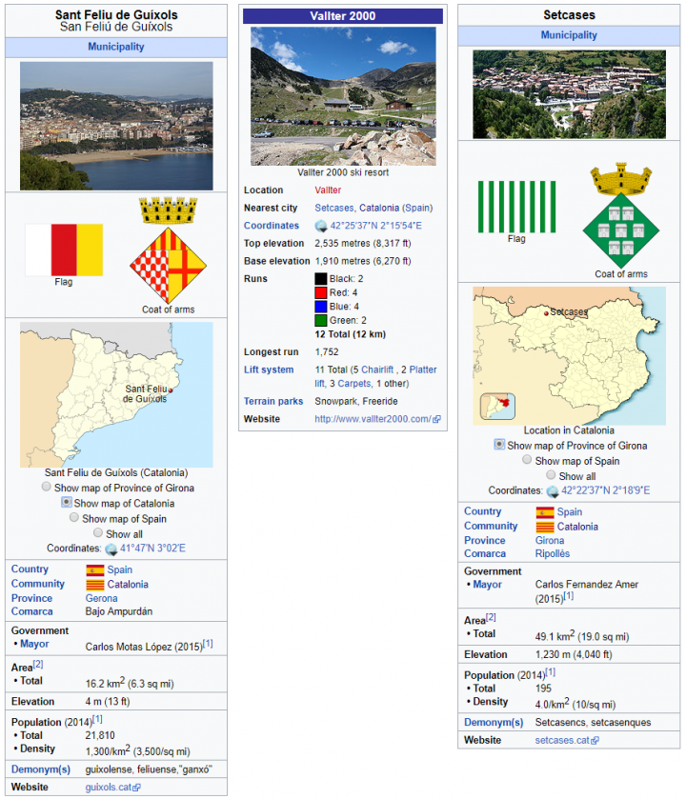686x799 pixels.
Task: Open Mayor link in Sant Feliu Government section
Action: coord(34,644)
